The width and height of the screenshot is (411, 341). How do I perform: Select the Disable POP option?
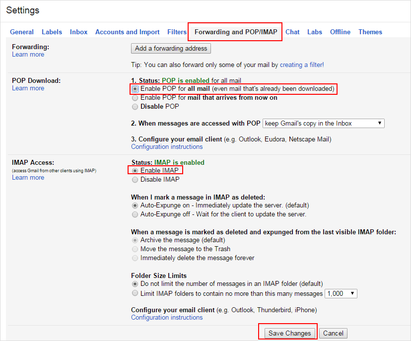(135, 107)
